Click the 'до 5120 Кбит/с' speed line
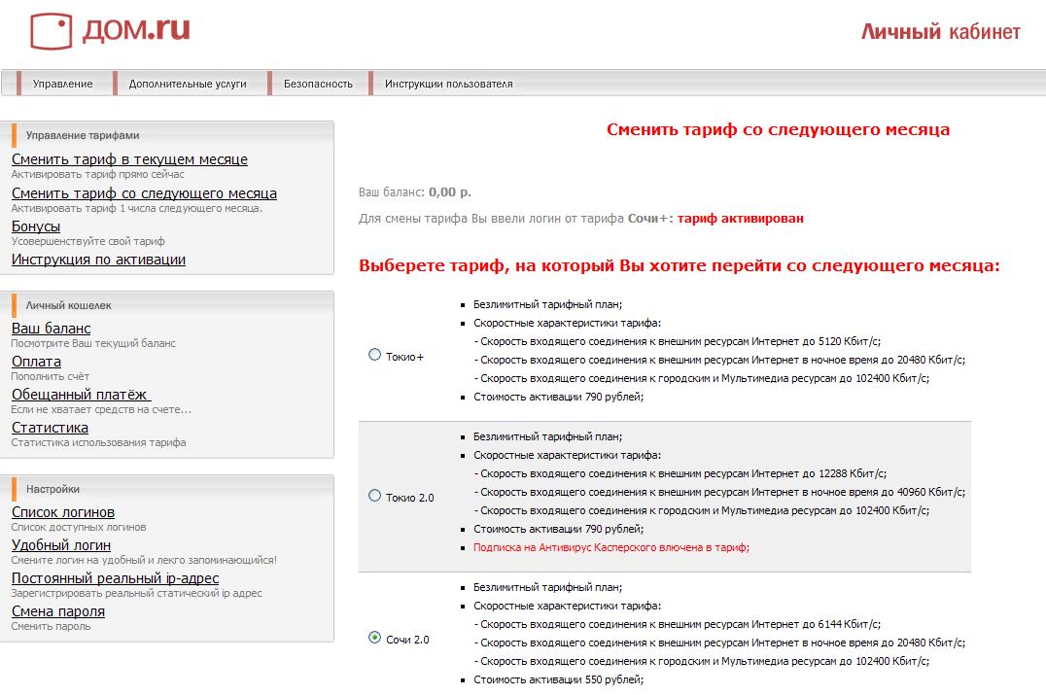The image size is (1046, 695). point(678,341)
